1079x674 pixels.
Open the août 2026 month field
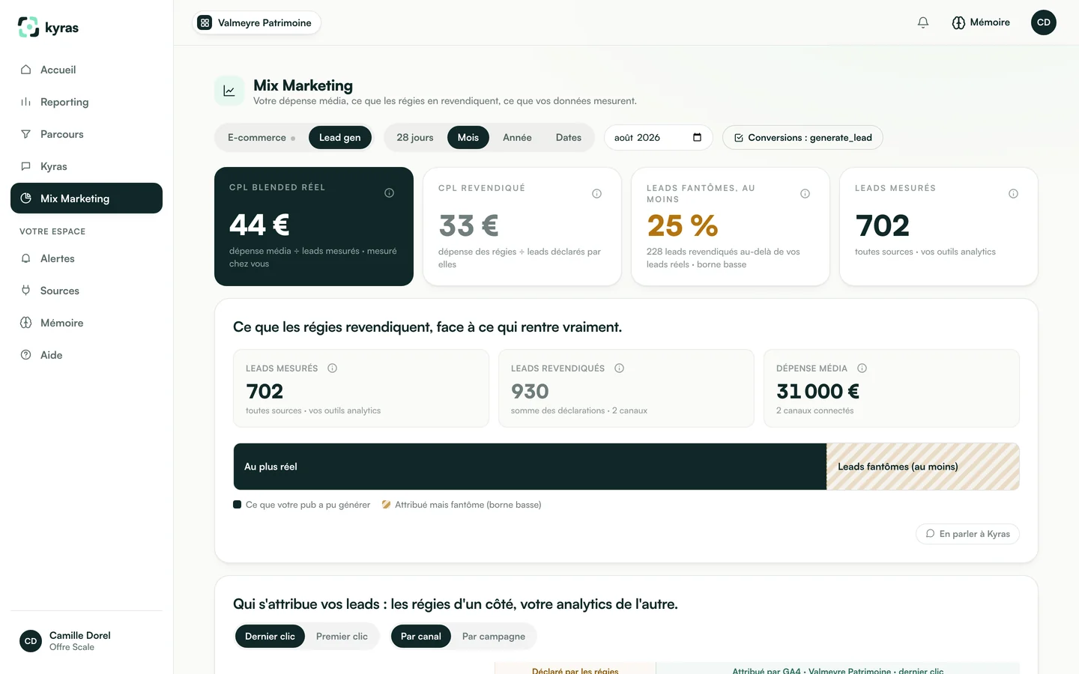[658, 138]
